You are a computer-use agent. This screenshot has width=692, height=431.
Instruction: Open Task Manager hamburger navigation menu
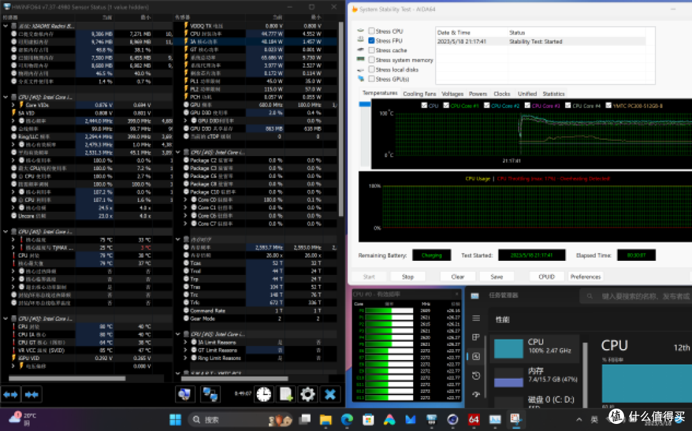[x=476, y=318]
